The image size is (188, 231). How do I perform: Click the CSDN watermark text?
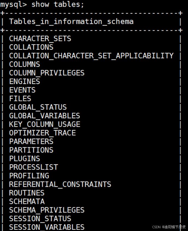[169, 227]
